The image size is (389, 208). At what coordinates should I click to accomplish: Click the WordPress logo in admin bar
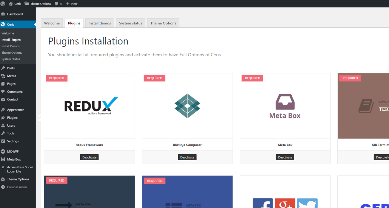tap(3, 4)
